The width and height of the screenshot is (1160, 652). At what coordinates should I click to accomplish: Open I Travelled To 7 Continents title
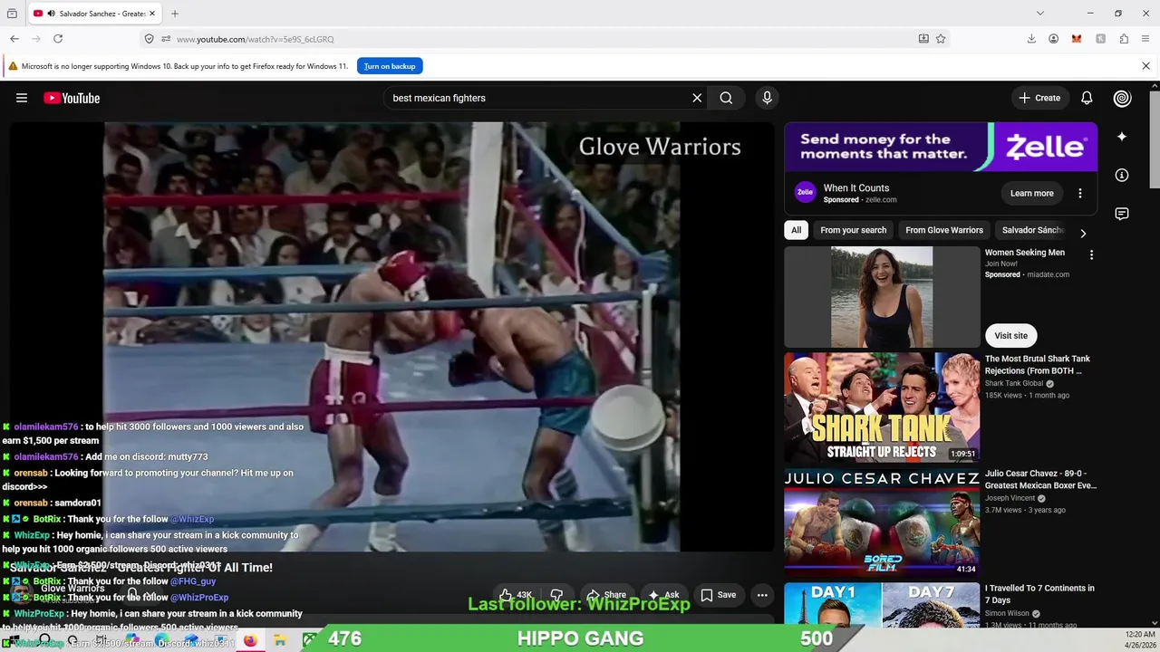tap(1039, 594)
